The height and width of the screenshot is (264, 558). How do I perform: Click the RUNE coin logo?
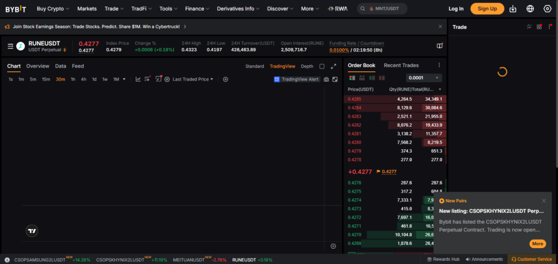[21, 46]
